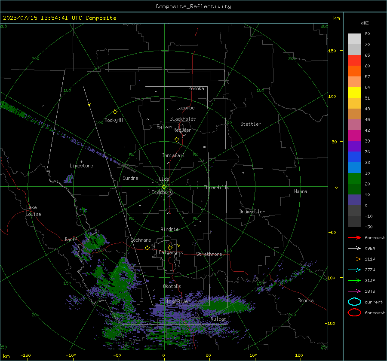Click the Okotoks town label
Image resolution: width=387 pixels, height=361 pixels.
(x=172, y=286)
